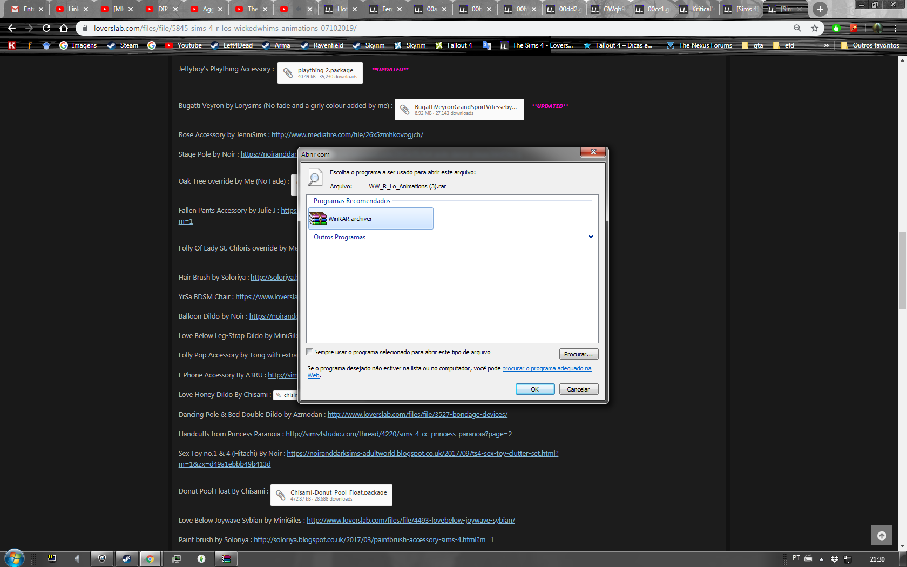
Task: Click the scroll-to-top arrow button
Action: pos(882,535)
